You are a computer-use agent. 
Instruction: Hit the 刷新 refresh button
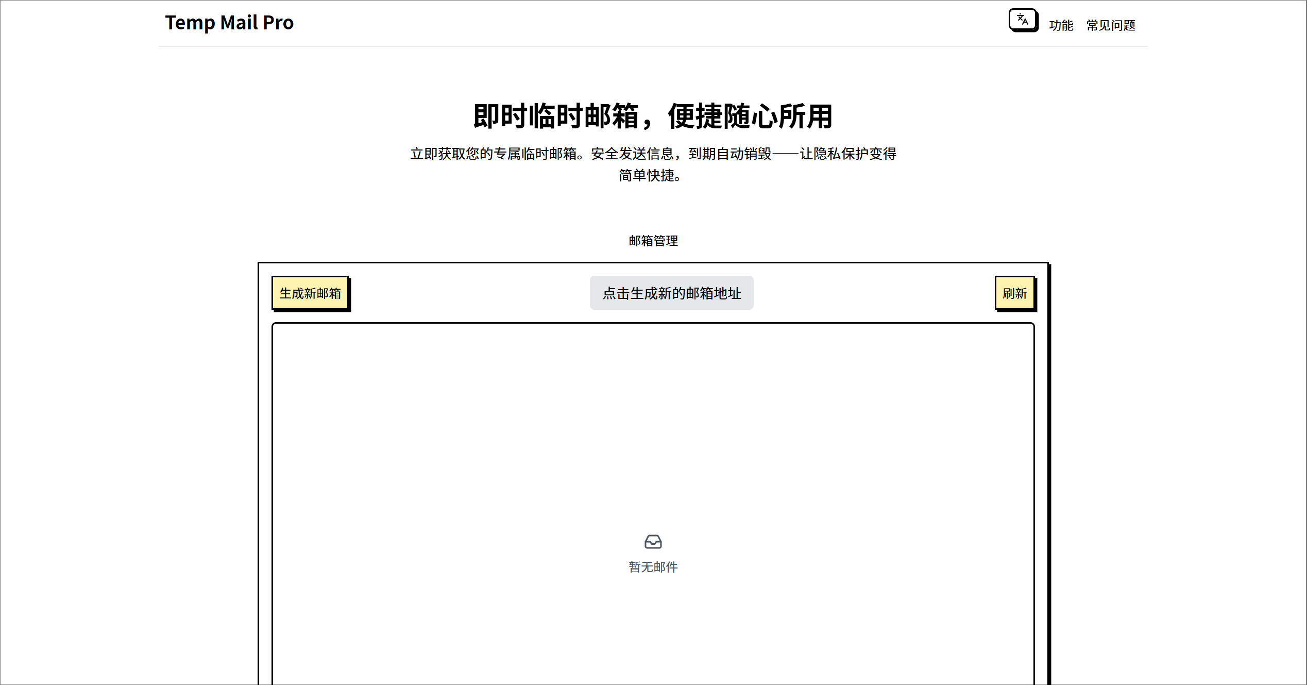tap(1014, 293)
